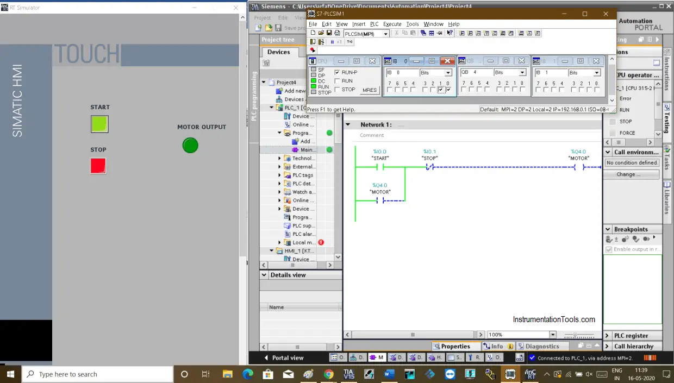
Task: Open the PLCSIM(MPI) interface dropdown
Action: 386,34
